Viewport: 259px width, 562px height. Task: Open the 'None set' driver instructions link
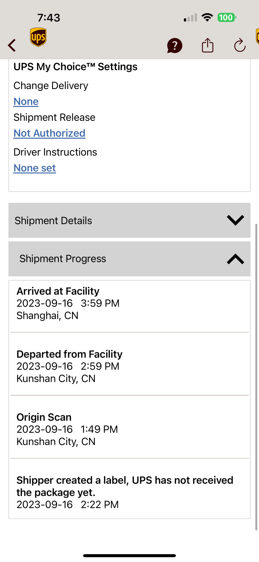point(35,168)
